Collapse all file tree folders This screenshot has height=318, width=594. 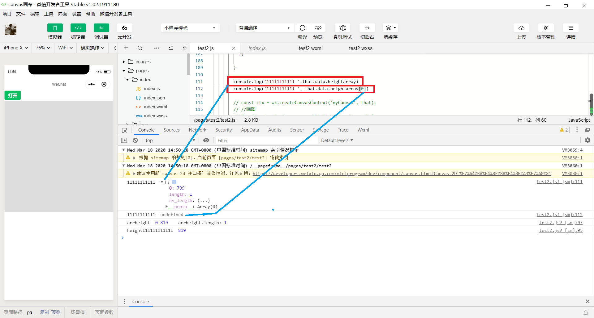click(171, 48)
